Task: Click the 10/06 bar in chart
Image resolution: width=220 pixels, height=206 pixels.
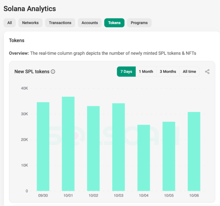Action: [x=194, y=151]
